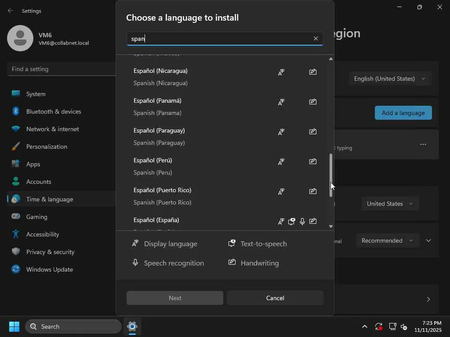Click the Display language legend icon

pyautogui.click(x=135, y=244)
